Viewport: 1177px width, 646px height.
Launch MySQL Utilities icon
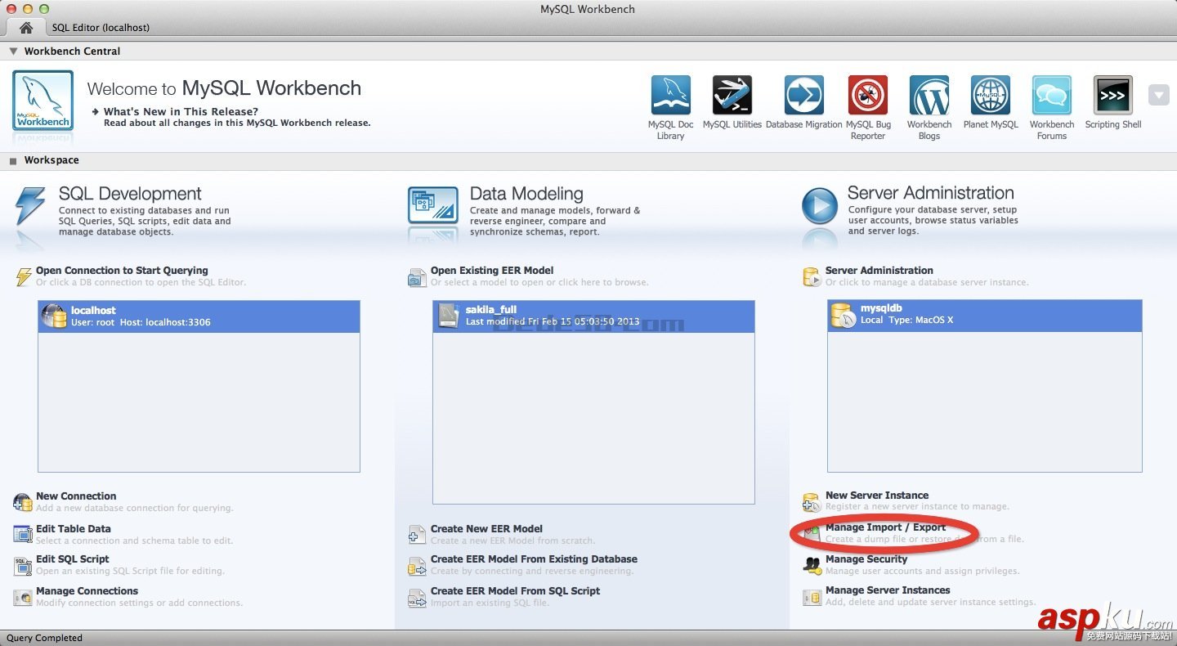tap(732, 96)
